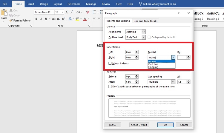Toggle Bold formatting in the ribbon

tap(36, 19)
